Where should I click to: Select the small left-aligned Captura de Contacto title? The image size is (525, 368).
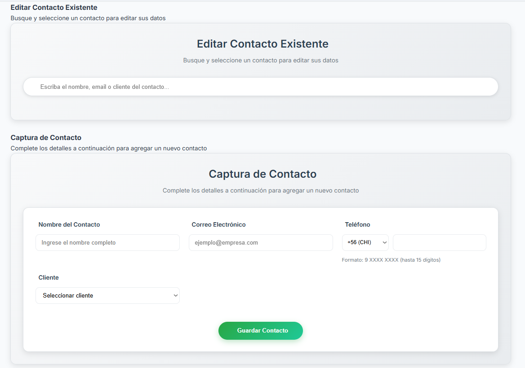[x=46, y=138]
